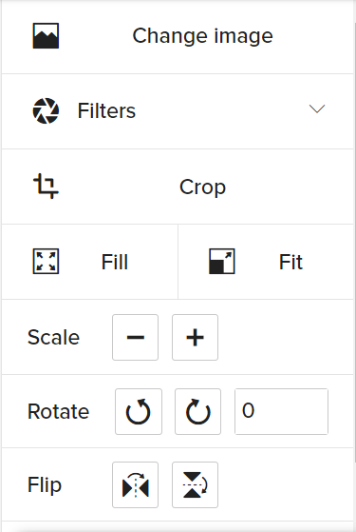This screenshot has height=532, width=356.
Task: Open the Filters dropdown row
Action: tap(178, 111)
